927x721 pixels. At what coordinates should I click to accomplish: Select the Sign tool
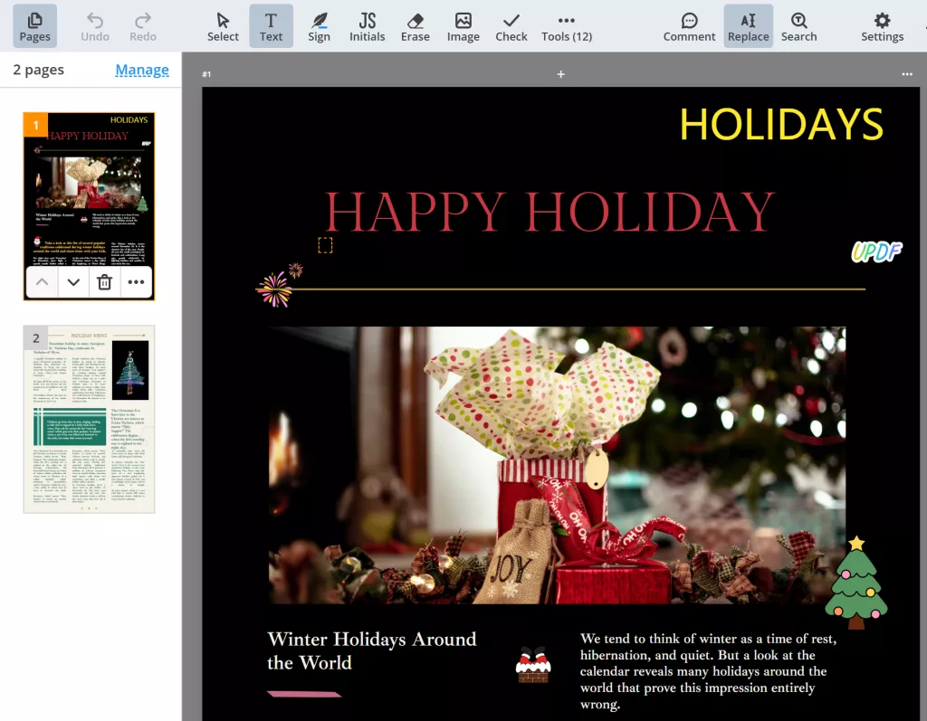(319, 26)
